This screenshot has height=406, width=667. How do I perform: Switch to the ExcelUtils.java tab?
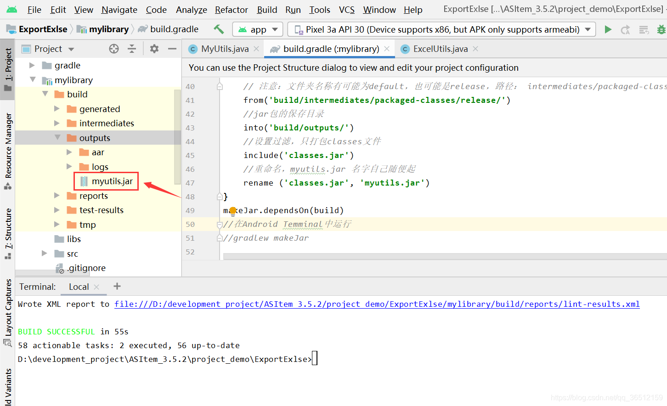(440, 49)
